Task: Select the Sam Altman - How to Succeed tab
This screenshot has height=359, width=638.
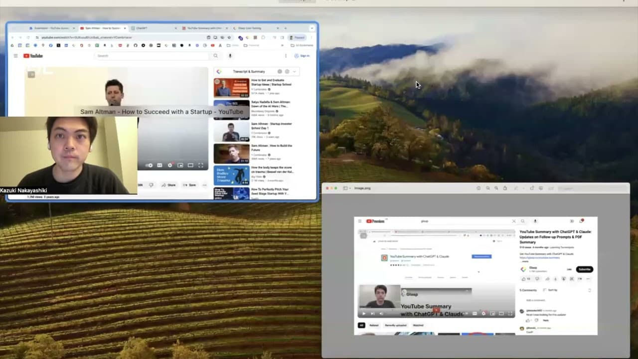Action: (x=103, y=28)
